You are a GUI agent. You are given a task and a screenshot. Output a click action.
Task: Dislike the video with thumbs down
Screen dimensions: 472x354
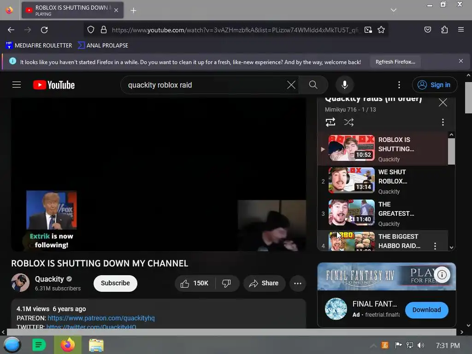click(x=227, y=283)
